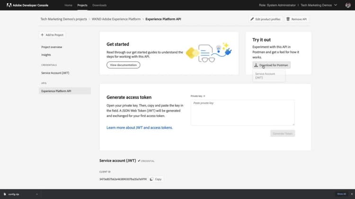Select Service Account (JWT) from Postman dropdown
The image size is (355, 199).
point(269,76)
